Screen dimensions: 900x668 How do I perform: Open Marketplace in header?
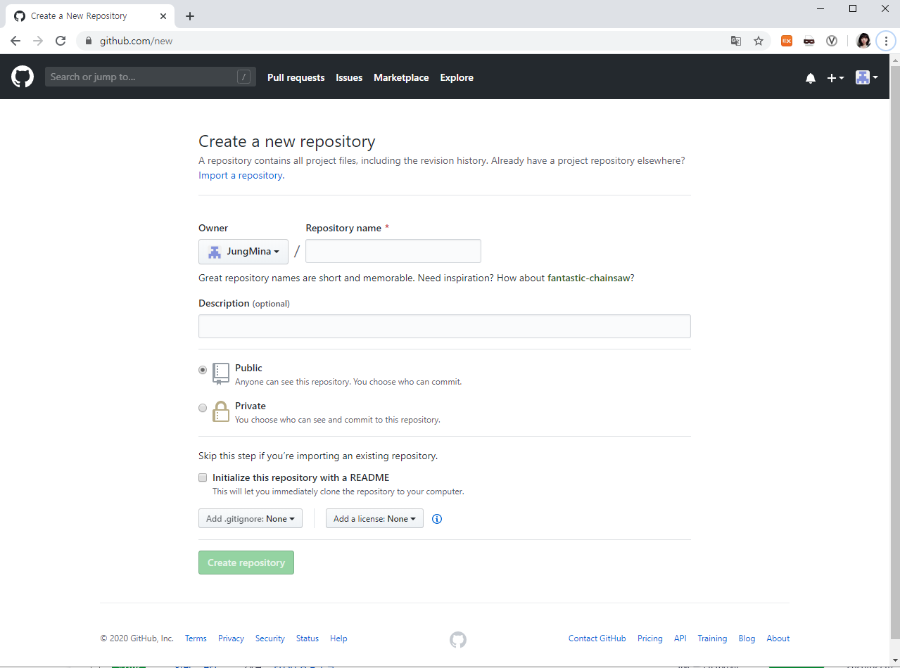401,77
